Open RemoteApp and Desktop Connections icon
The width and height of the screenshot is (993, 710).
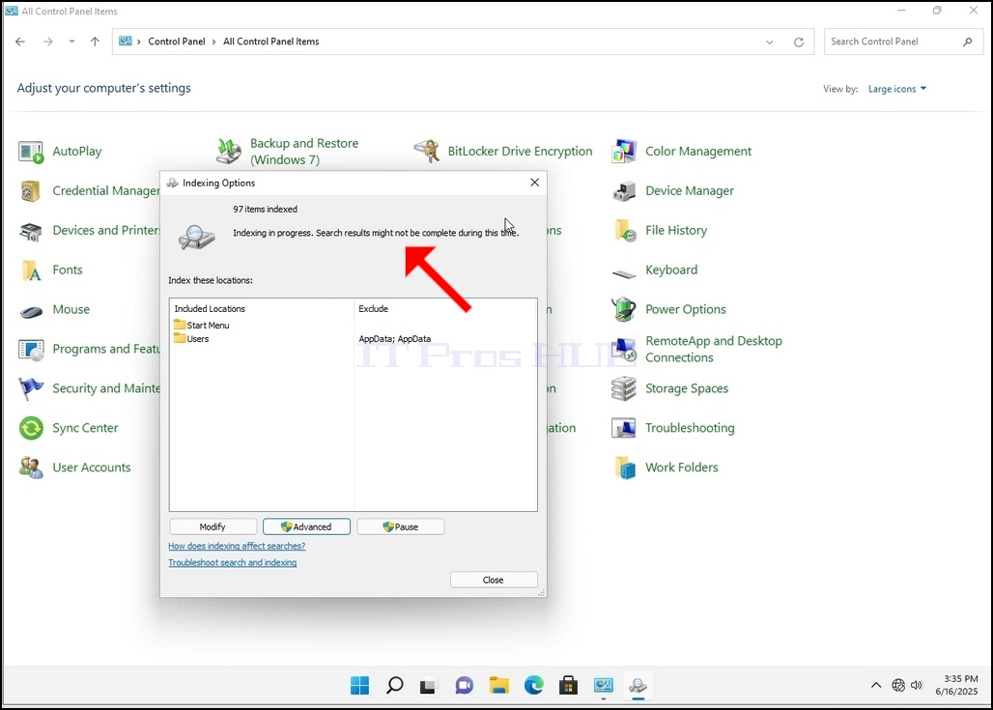click(x=624, y=350)
